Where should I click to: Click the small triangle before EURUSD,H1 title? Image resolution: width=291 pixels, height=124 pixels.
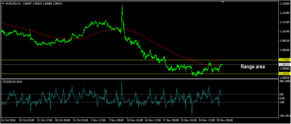[x=3, y=4]
